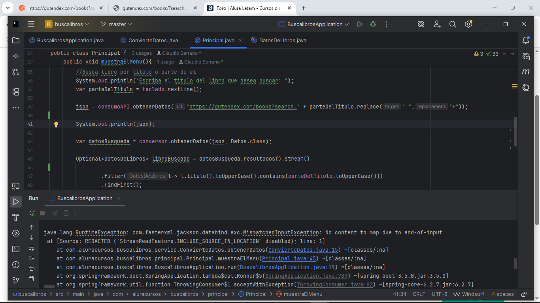Open Code With Me add-user icon
The height and width of the screenshot is (303, 540).
(x=437, y=24)
